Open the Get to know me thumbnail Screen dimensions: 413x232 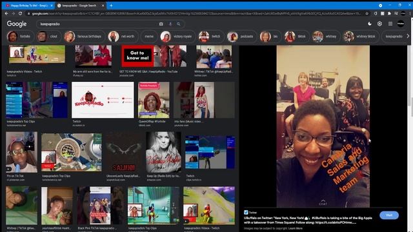[x=154, y=56]
